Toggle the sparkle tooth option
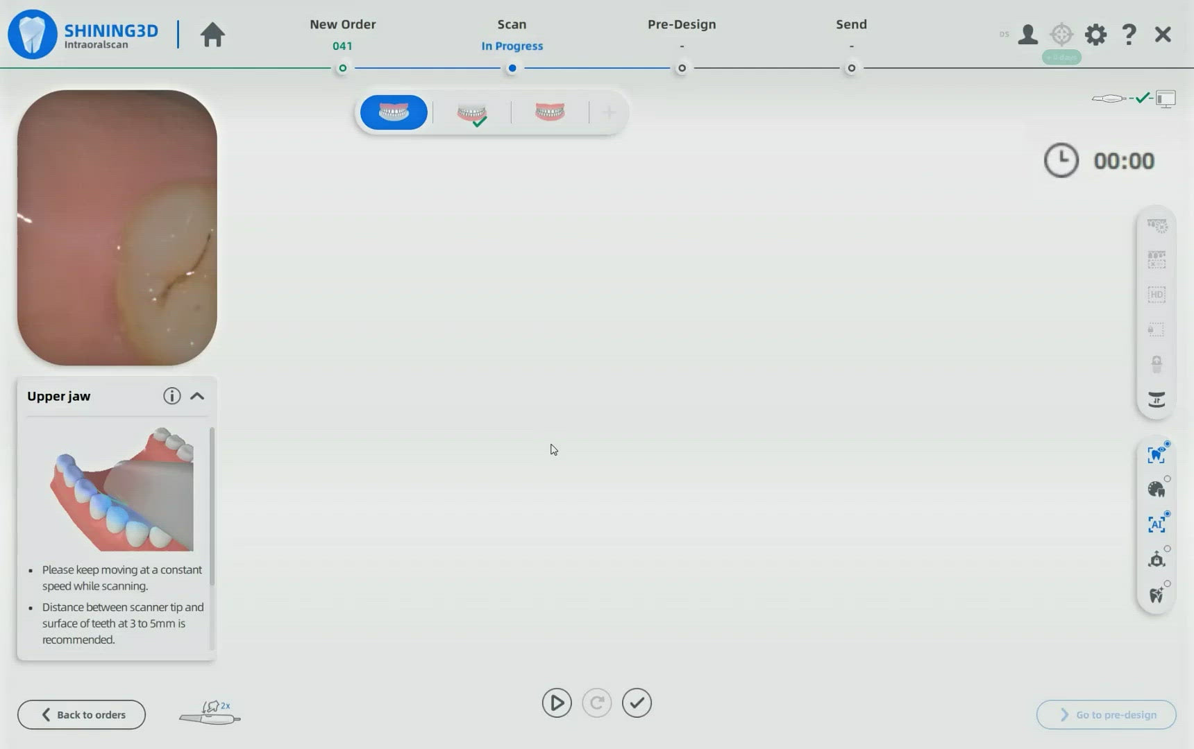Viewport: 1194px width, 749px height. [1156, 595]
